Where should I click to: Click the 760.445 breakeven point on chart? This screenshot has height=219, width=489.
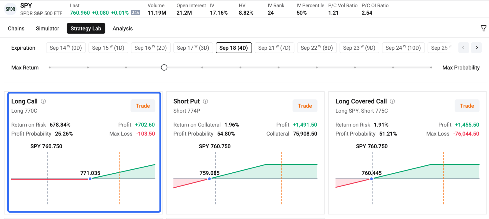(371, 179)
